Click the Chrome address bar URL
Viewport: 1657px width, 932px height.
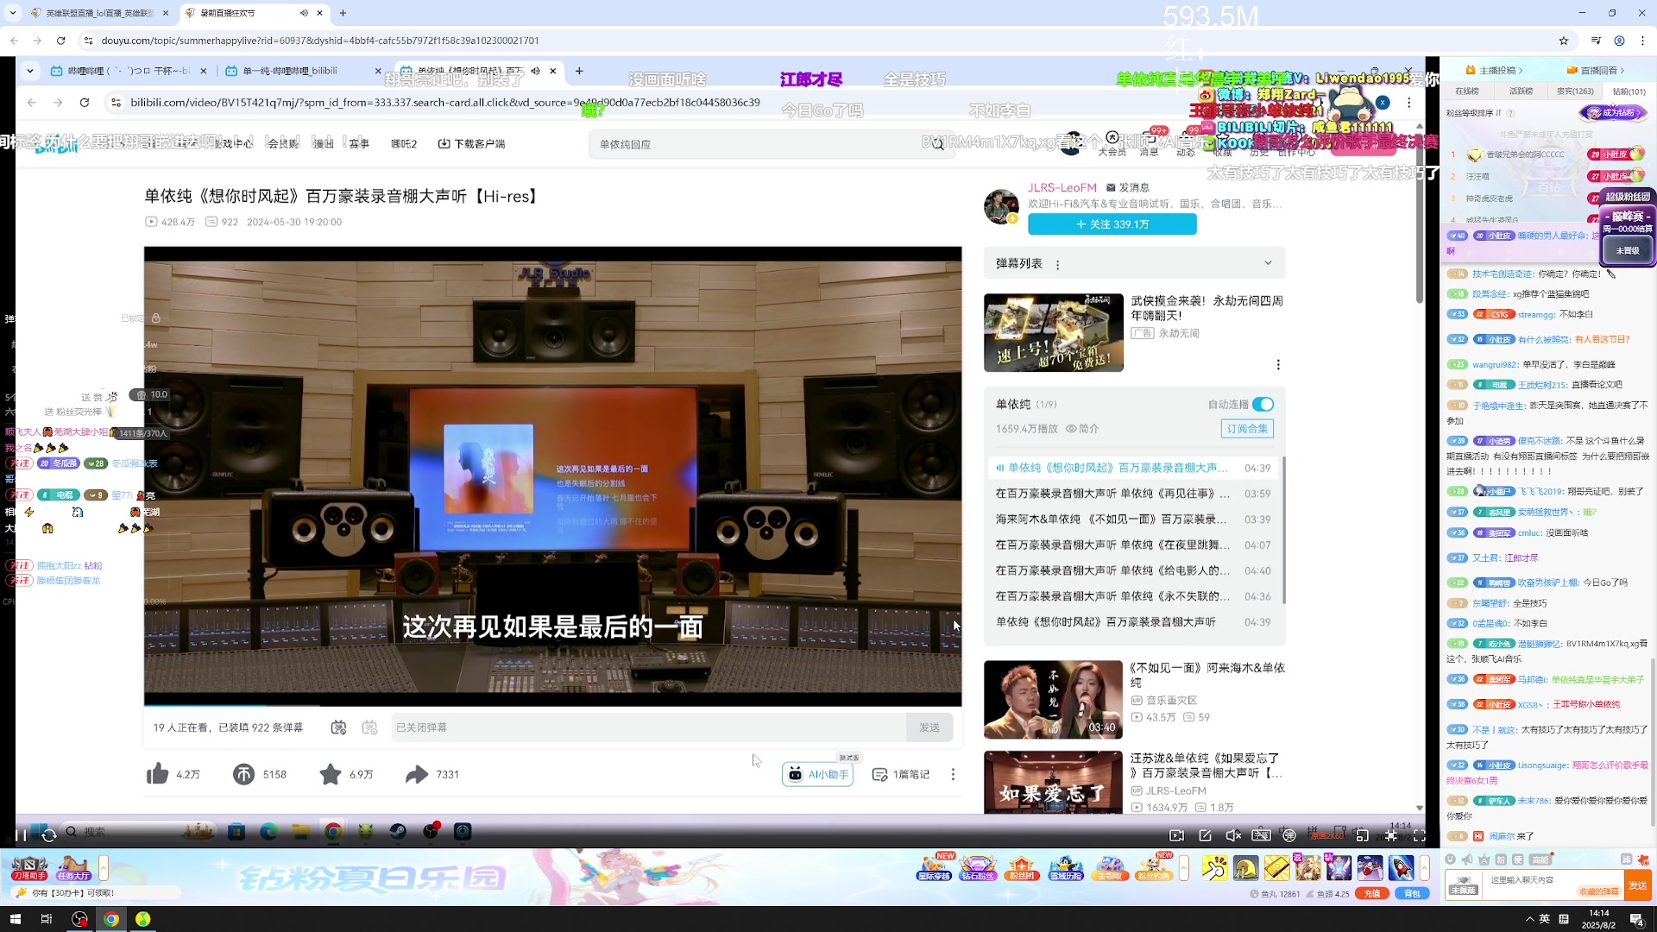pos(320,41)
